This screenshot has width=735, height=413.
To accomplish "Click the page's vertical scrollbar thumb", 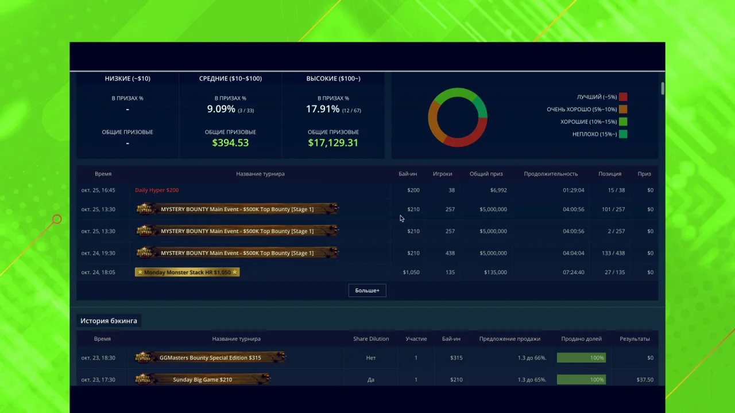I will [662, 88].
